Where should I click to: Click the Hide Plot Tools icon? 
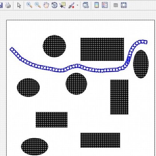(x=116, y=5)
